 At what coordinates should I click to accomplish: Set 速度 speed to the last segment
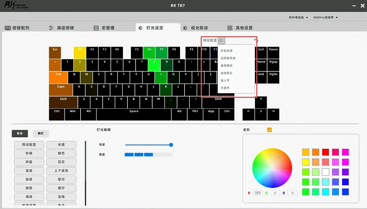168,155
